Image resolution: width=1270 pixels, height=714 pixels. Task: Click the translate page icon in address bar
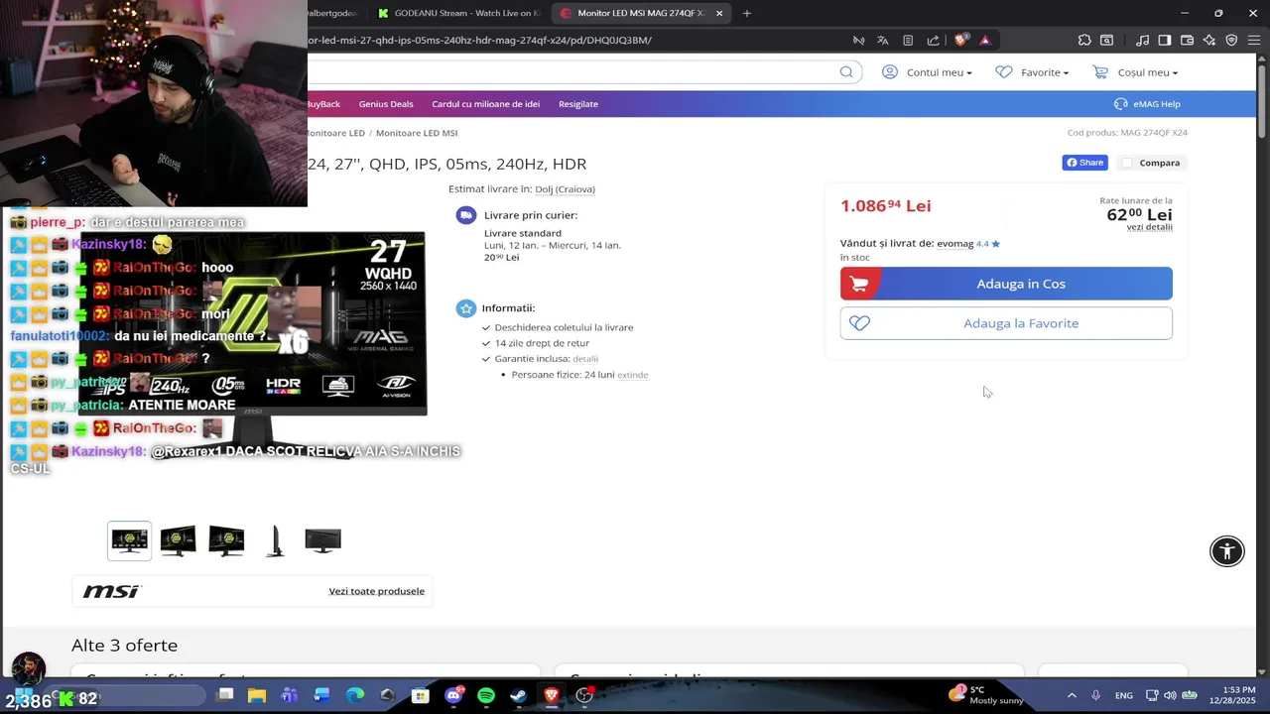882,41
